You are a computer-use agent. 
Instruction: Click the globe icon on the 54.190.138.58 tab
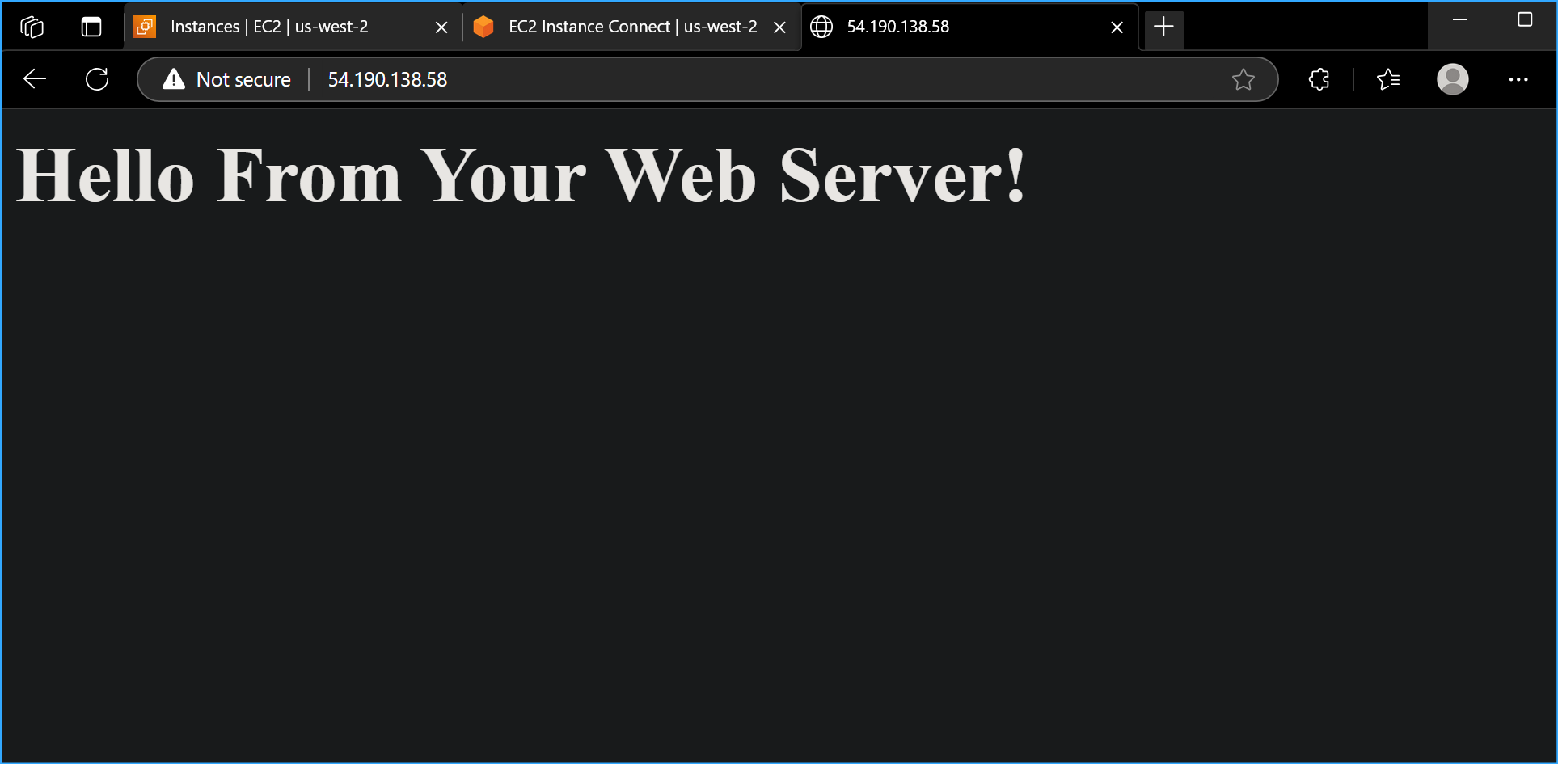click(x=821, y=26)
